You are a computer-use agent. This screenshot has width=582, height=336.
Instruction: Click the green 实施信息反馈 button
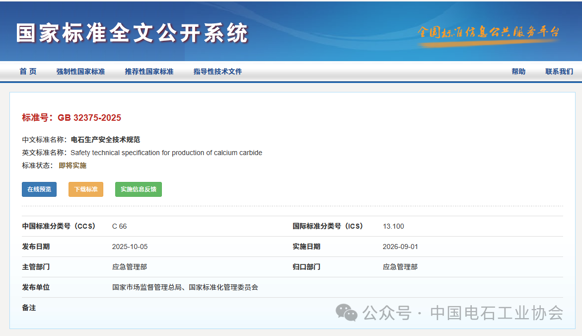139,189
